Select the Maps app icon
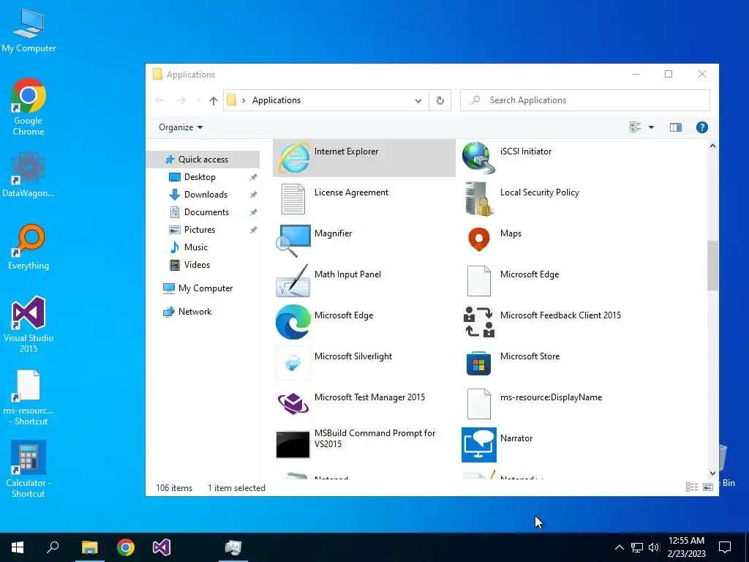This screenshot has width=749, height=562. click(x=478, y=239)
